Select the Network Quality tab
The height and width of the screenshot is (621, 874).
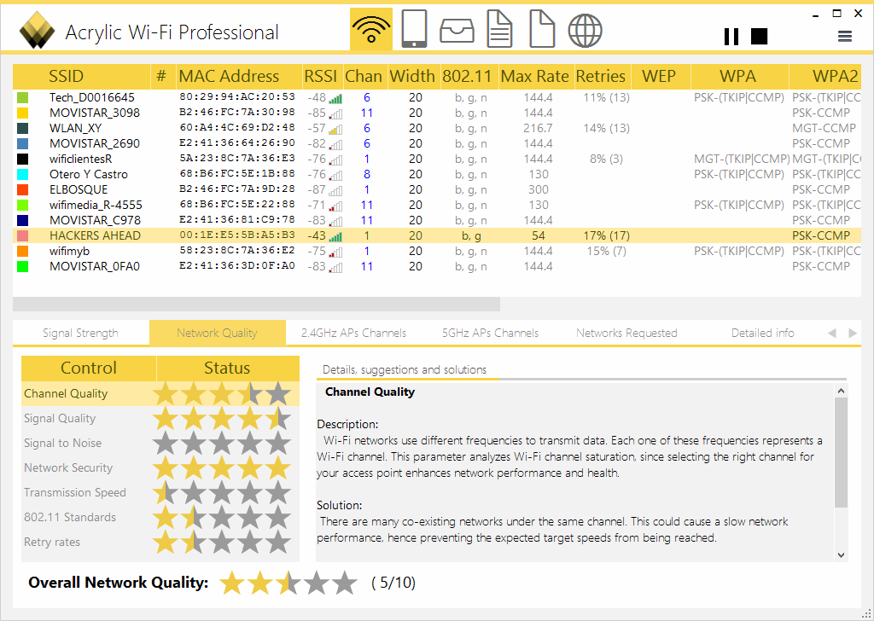tap(218, 333)
